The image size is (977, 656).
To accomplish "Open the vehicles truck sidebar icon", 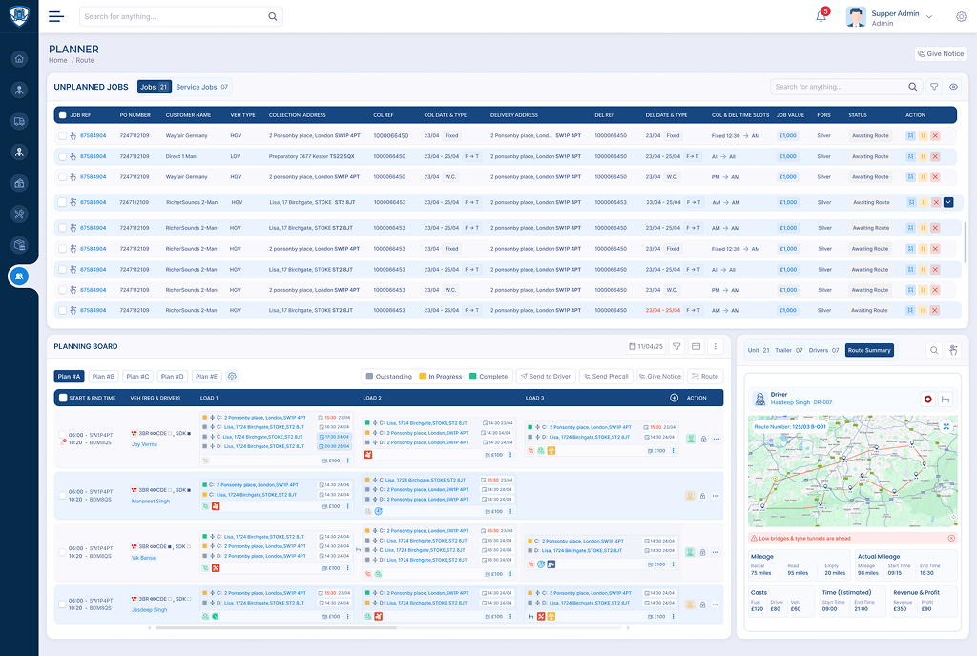I will 19,121.
